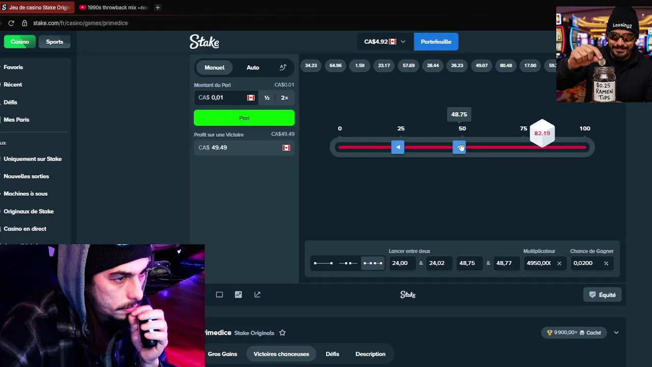This screenshot has height=367, width=652.
Task: Click the Stake logo under the game
Action: pyautogui.click(x=408, y=295)
